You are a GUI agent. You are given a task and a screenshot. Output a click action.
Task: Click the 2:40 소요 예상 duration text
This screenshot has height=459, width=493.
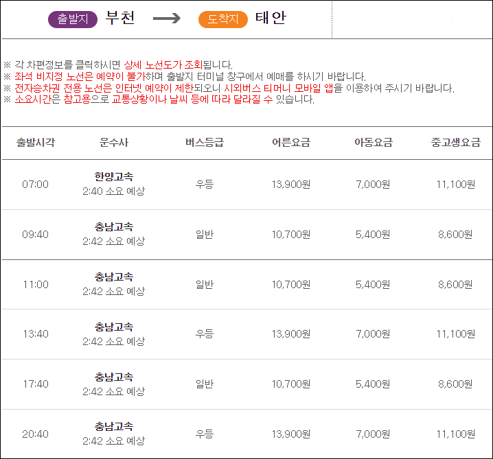pos(114,191)
